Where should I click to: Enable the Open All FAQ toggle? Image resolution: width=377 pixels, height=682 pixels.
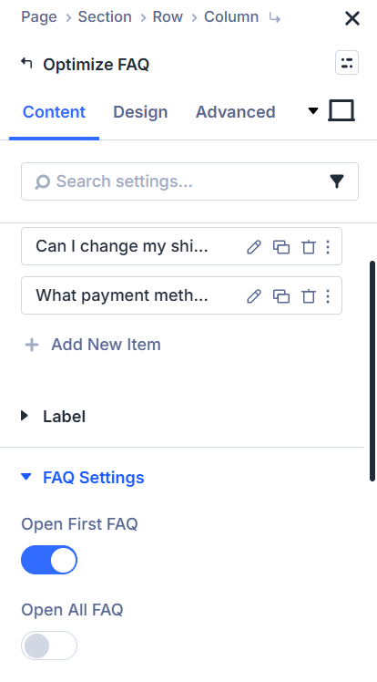pos(49,646)
